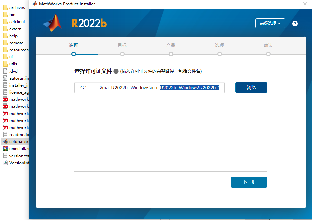This screenshot has width=312, height=220.
Task: Open the 高级选项 dropdown
Action: click(270, 23)
